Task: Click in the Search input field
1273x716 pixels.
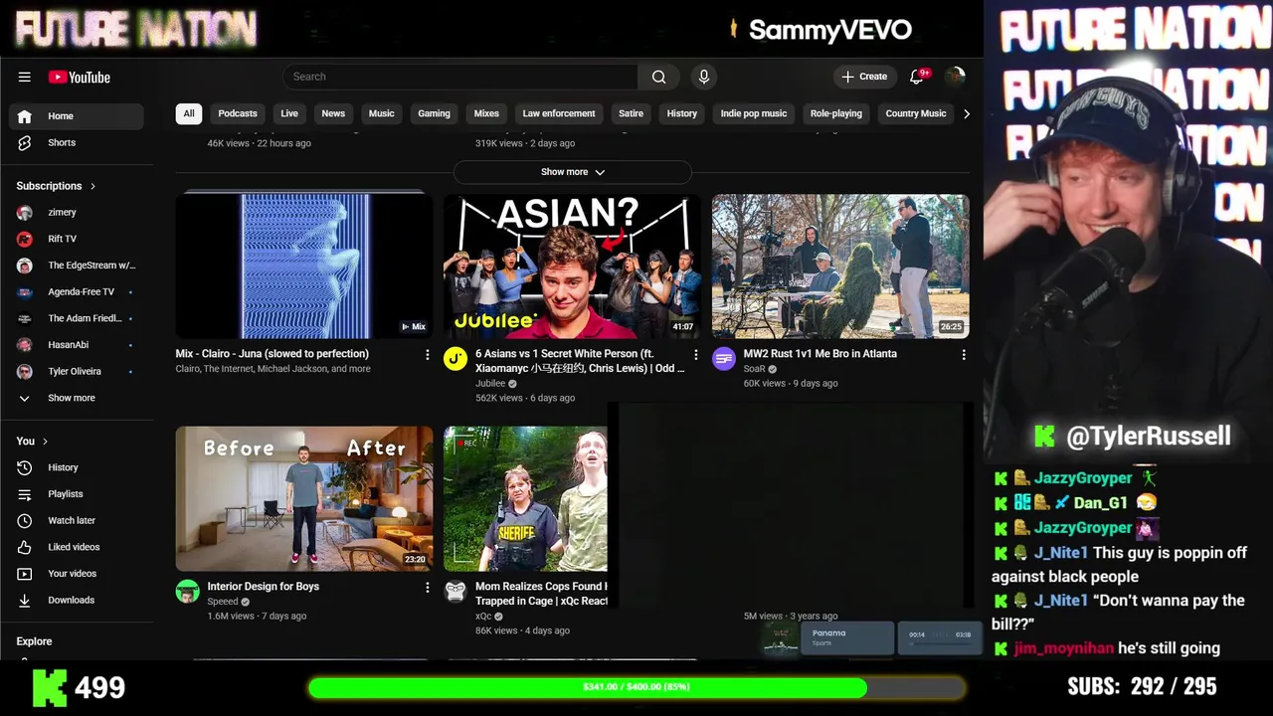Action: (x=459, y=77)
